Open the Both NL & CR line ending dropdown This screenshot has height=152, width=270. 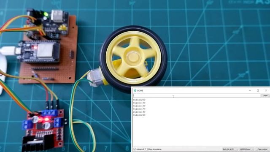[230, 149]
